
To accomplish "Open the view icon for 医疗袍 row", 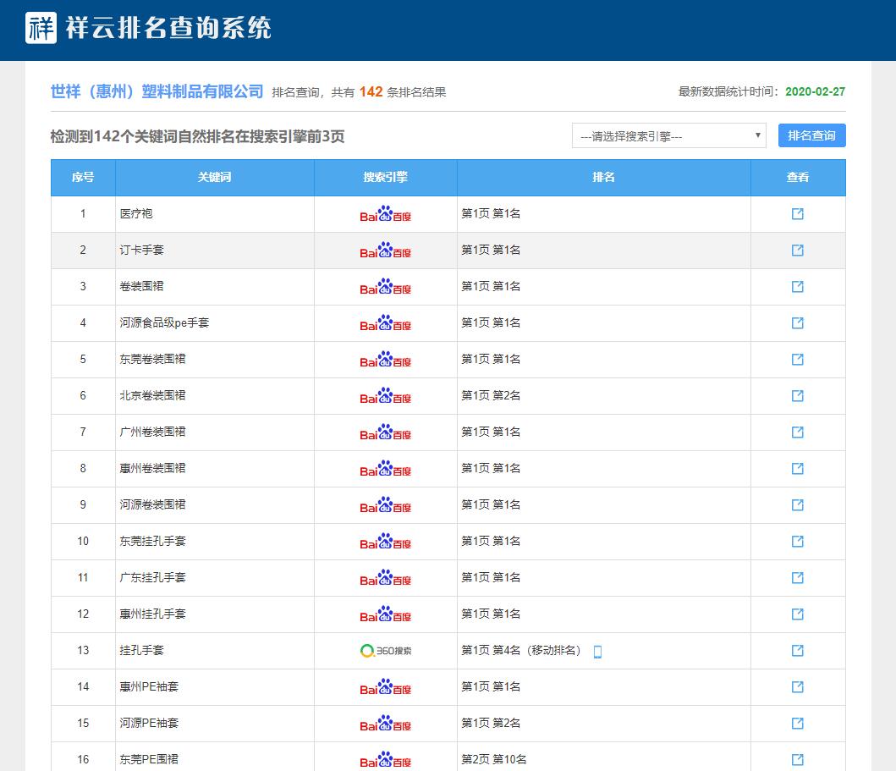I will [x=797, y=214].
